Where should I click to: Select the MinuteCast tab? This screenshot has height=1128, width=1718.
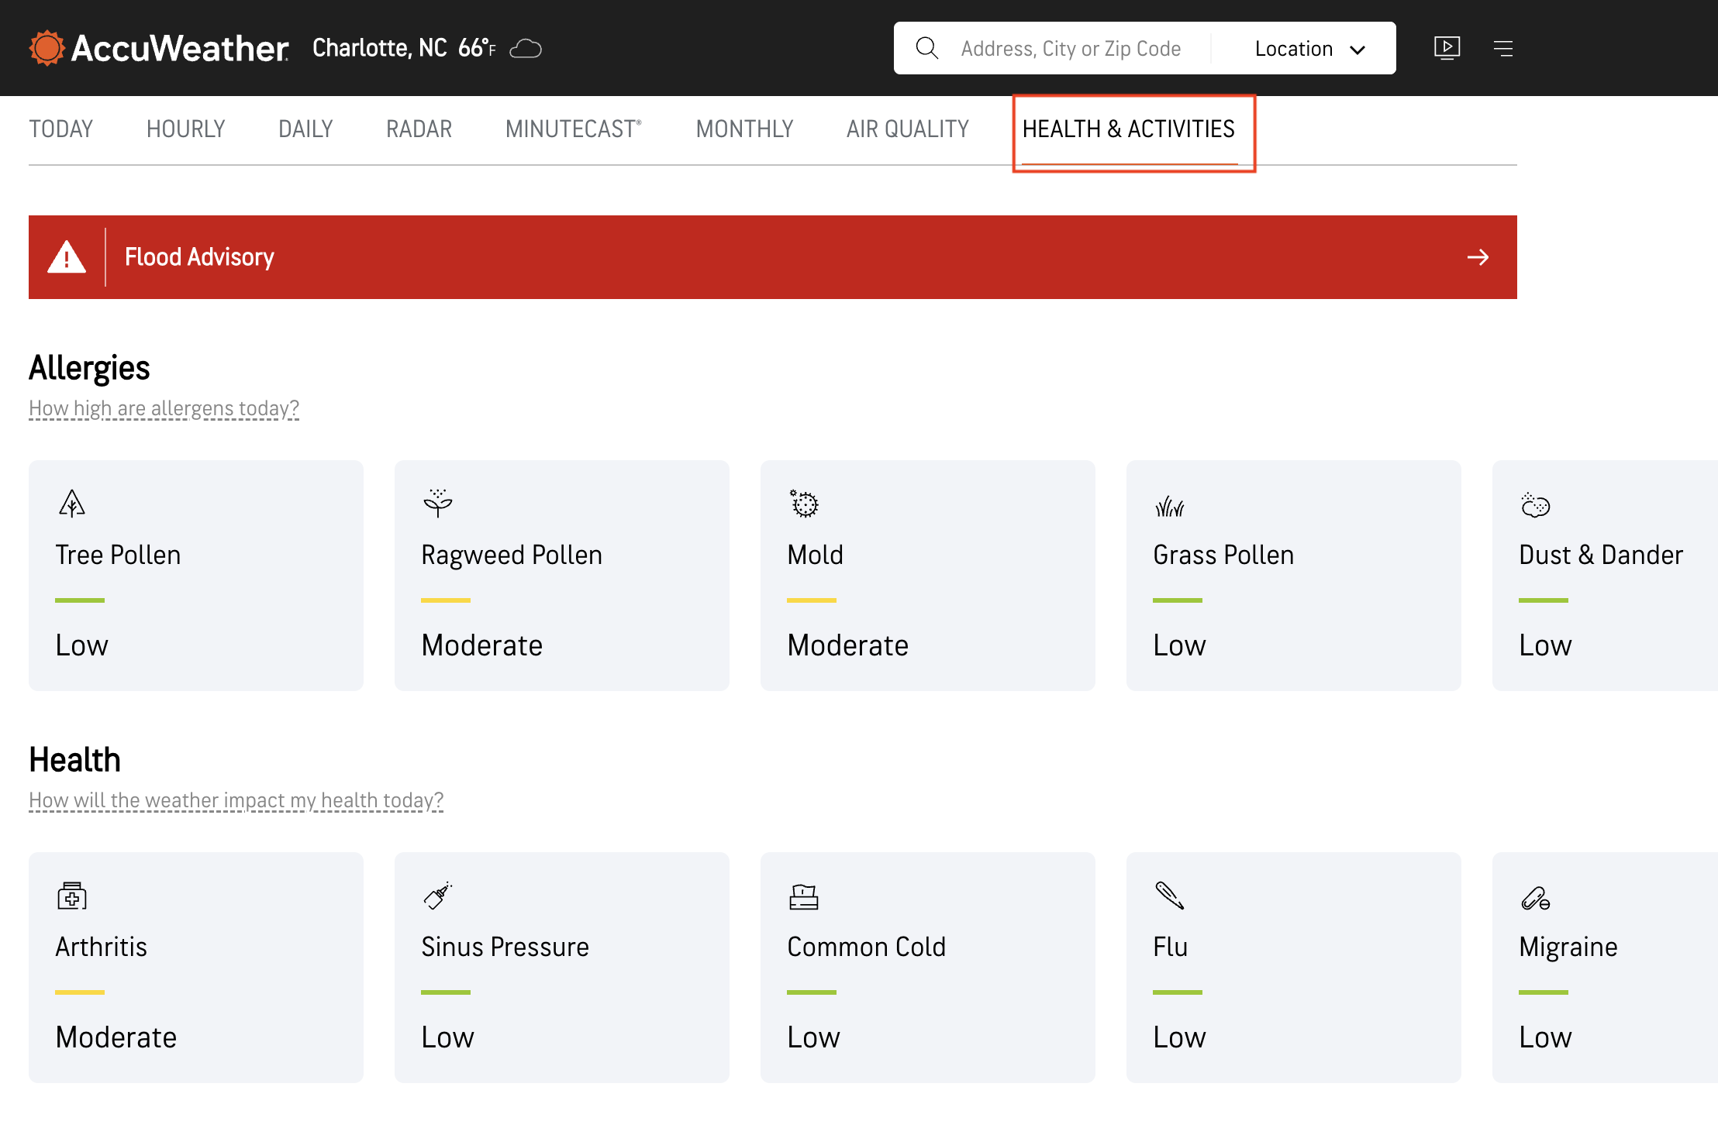[573, 129]
